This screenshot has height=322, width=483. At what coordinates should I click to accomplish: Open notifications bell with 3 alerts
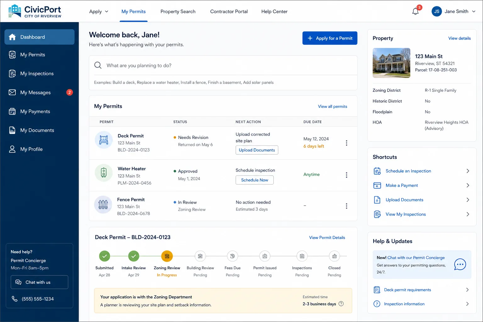[415, 11]
